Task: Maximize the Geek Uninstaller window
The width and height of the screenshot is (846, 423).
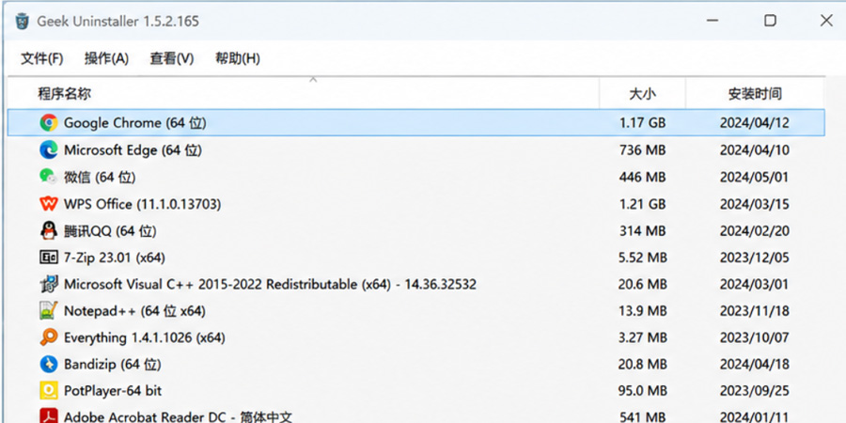Action: click(770, 21)
